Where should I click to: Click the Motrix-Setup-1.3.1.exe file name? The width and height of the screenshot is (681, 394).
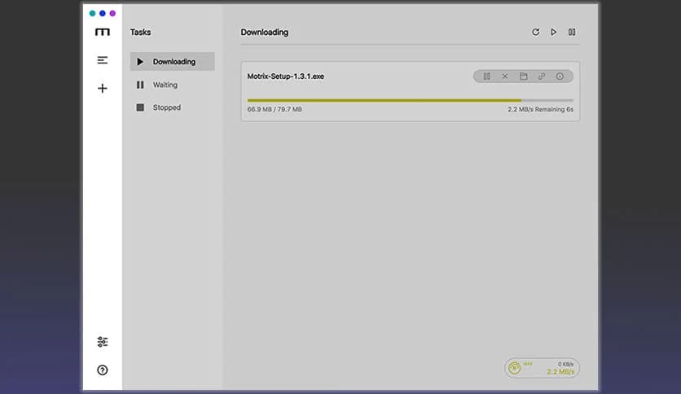click(286, 77)
